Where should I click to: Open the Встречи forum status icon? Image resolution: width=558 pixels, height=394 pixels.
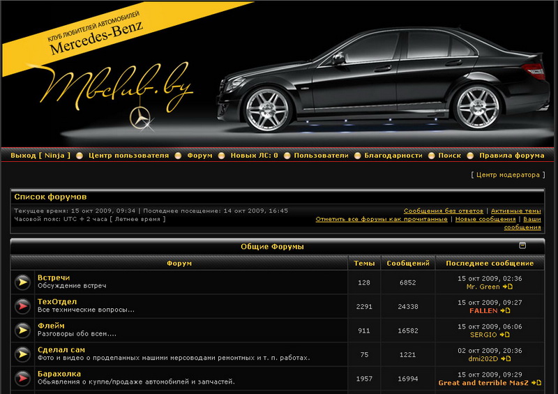point(22,282)
